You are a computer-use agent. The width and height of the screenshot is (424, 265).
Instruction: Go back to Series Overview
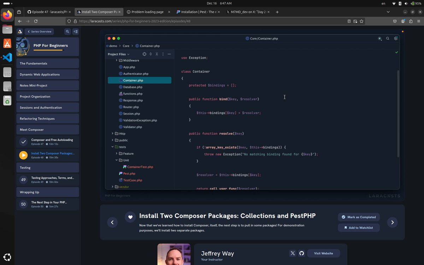(x=39, y=31)
